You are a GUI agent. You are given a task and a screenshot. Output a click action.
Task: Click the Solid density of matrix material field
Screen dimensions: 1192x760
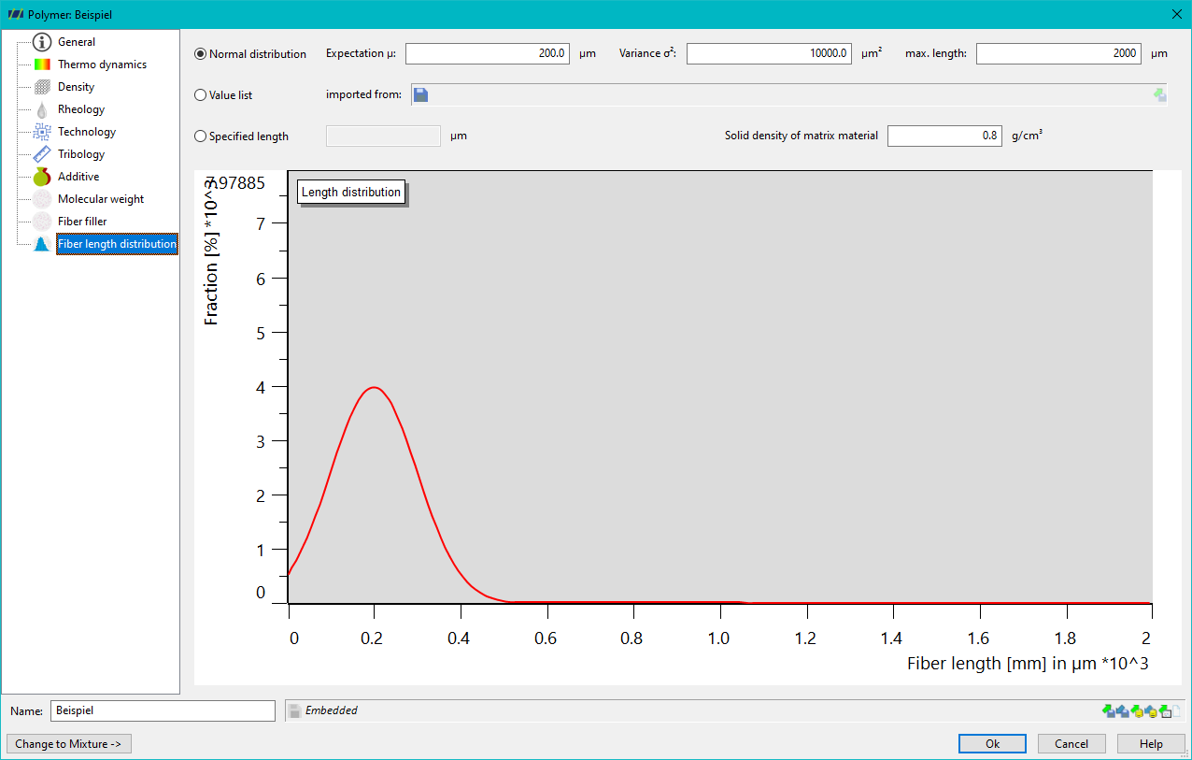[944, 136]
